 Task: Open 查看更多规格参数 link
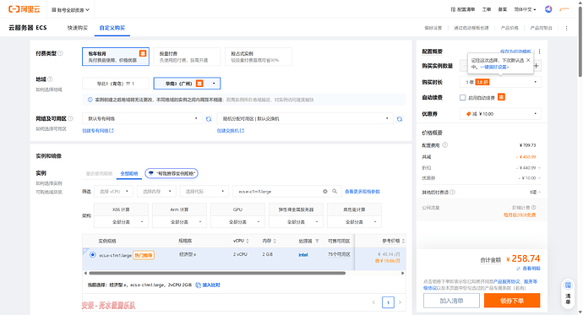pyautogui.click(x=362, y=192)
